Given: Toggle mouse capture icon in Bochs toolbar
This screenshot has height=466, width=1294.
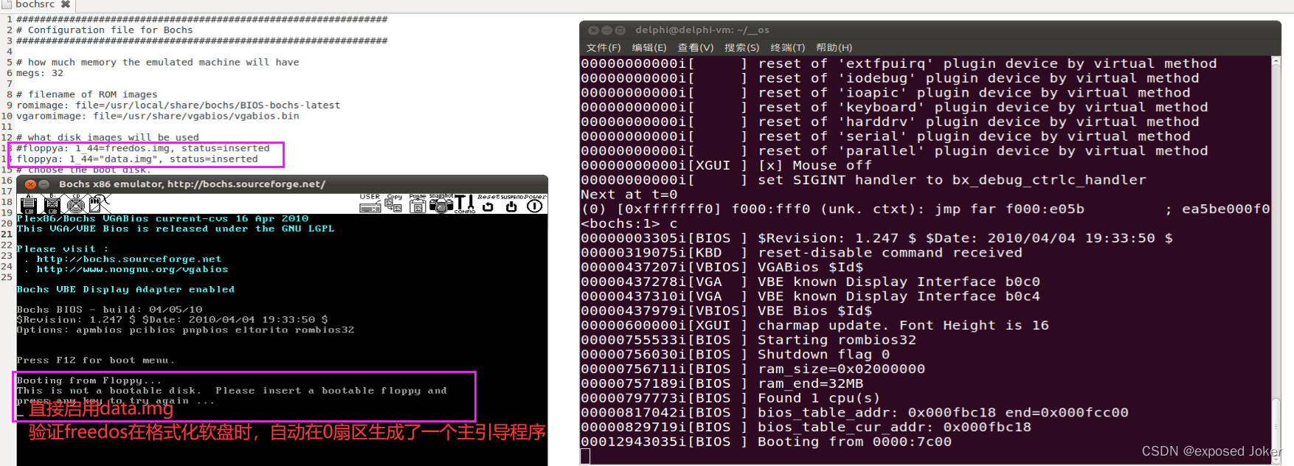Looking at the screenshot, I should pyautogui.click(x=98, y=204).
